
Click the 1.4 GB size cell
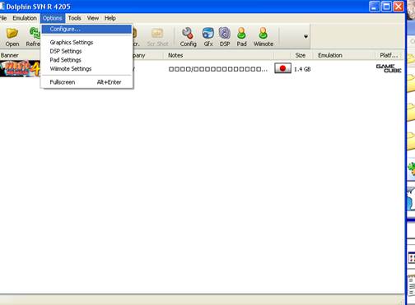302,69
